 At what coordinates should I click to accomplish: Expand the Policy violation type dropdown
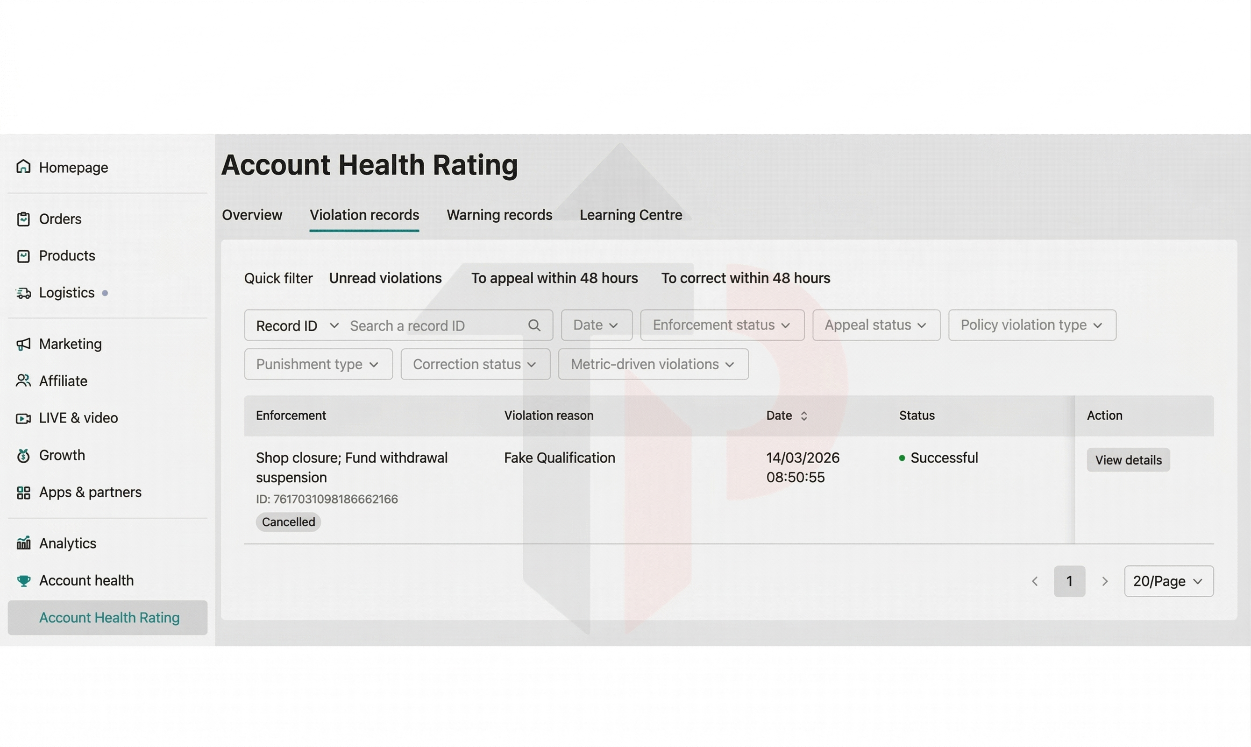[1031, 325]
